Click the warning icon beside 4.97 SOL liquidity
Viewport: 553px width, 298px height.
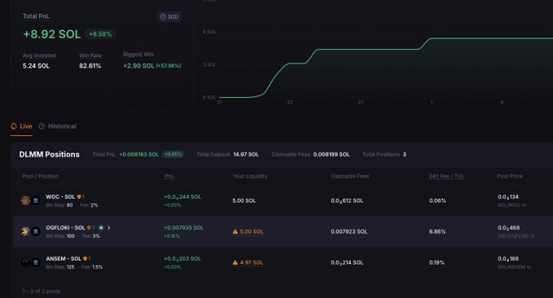point(235,263)
